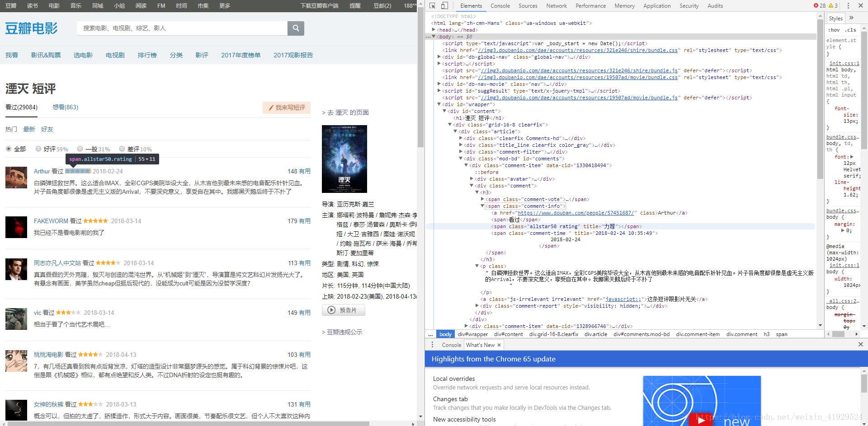Open the init.css:1 source link
Image resolution: width=868 pixels, height=426 pixels.
click(x=844, y=63)
